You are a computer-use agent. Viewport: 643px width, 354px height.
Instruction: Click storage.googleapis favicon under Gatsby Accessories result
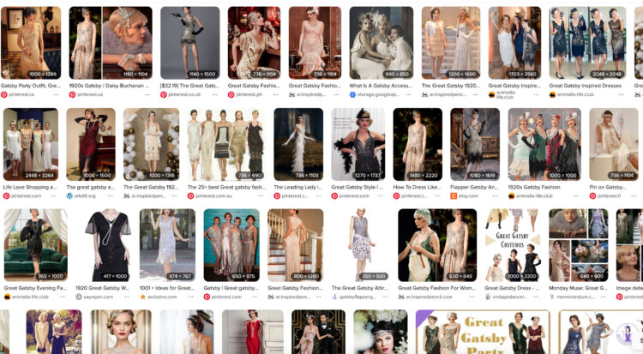pos(353,94)
